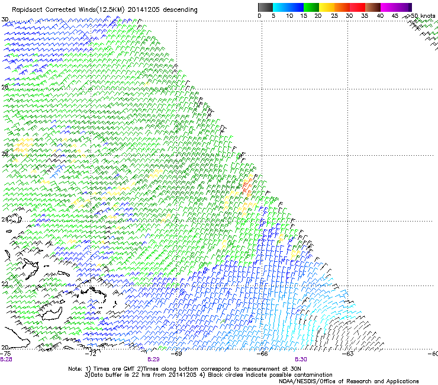The image size is (438, 385).
Task: Click the latitude label '24'
Action: click(x=5, y=220)
